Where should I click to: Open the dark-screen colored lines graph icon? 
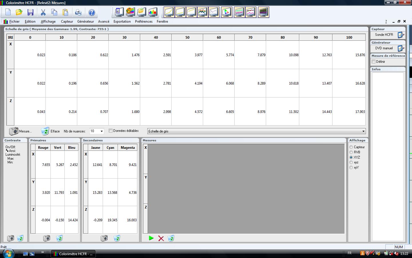click(x=264, y=12)
